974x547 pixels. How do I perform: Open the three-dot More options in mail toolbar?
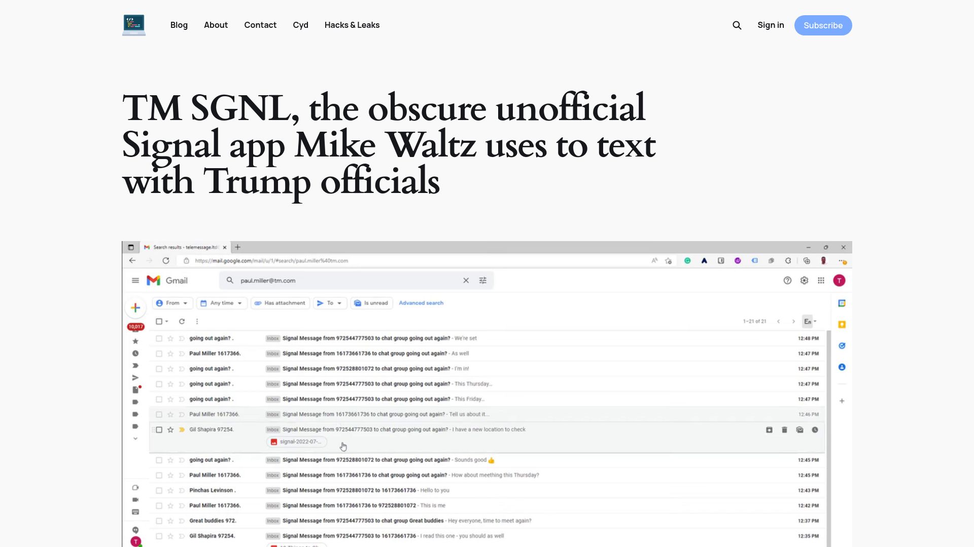coord(197,322)
